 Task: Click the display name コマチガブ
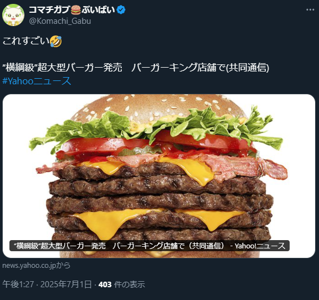tap(50, 10)
